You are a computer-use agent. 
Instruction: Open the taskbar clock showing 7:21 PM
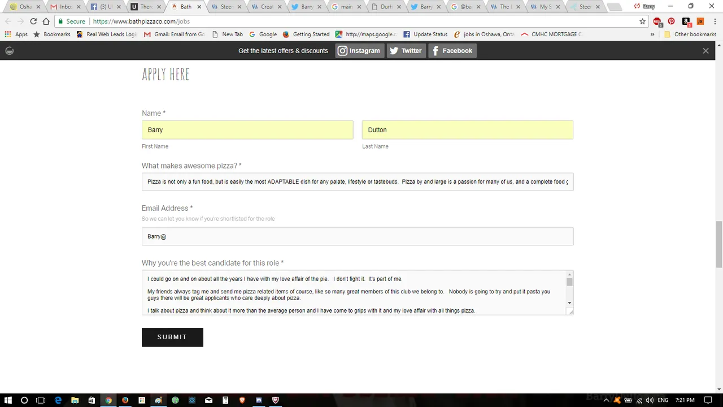coord(685,400)
